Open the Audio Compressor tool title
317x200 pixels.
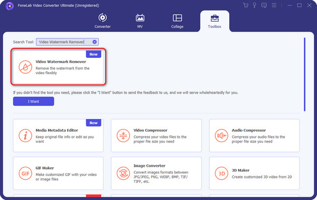click(249, 130)
